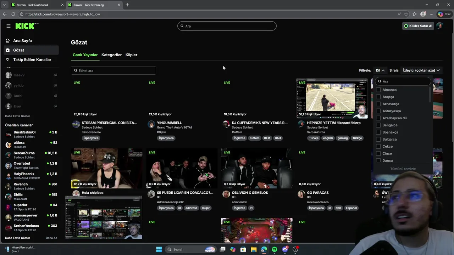This screenshot has height=255, width=454.
Task: Open HolyPhoenix recommended channel
Action: point(31,176)
